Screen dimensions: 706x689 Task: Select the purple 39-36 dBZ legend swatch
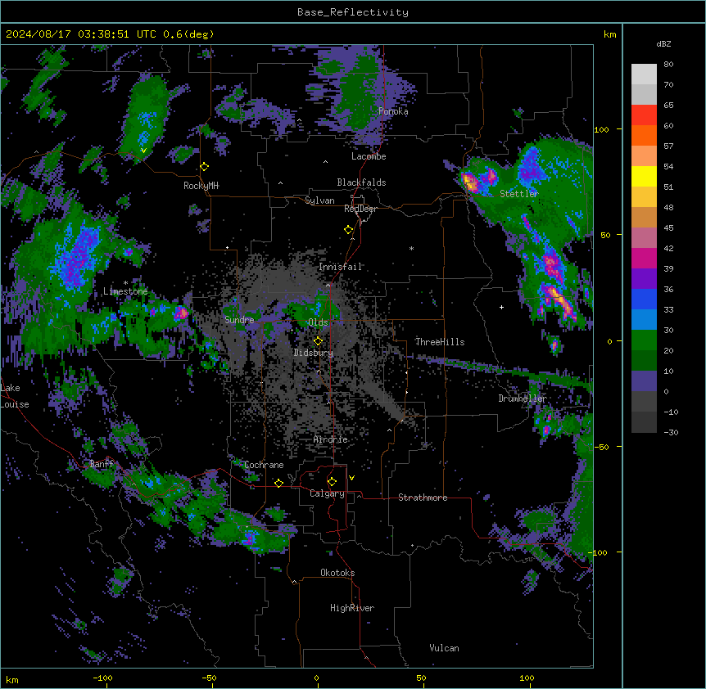coord(644,278)
